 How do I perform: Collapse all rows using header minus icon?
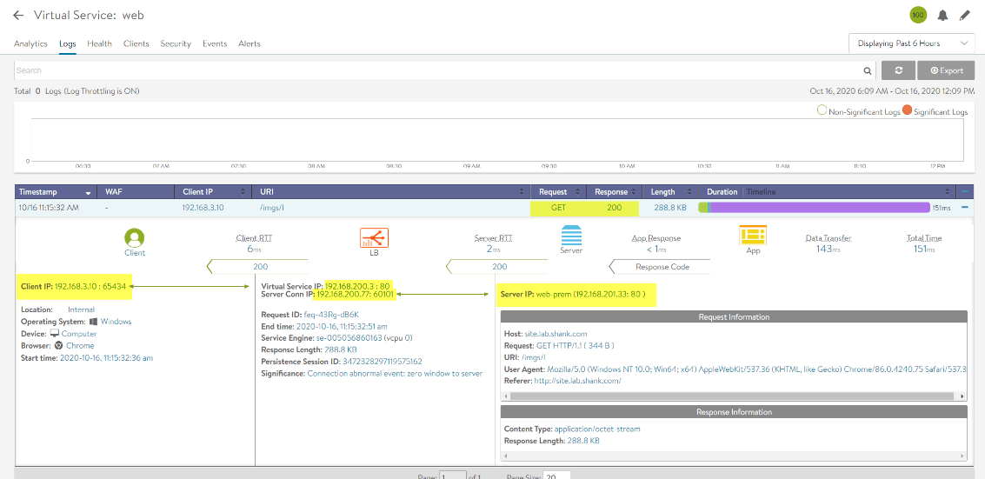[964, 191]
